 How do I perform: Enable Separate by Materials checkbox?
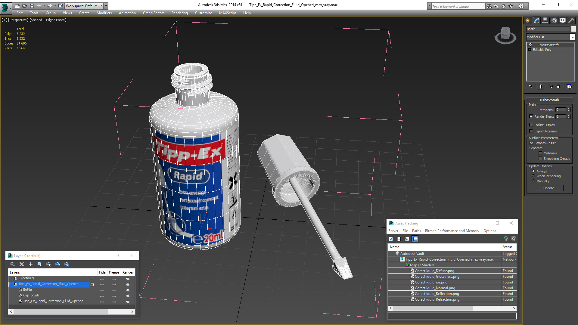pyautogui.click(x=540, y=153)
